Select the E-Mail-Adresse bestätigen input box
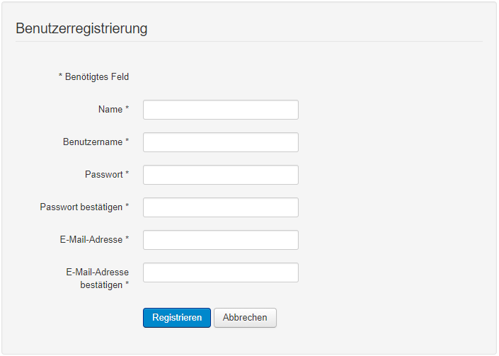This screenshot has height=356, width=499. click(220, 272)
